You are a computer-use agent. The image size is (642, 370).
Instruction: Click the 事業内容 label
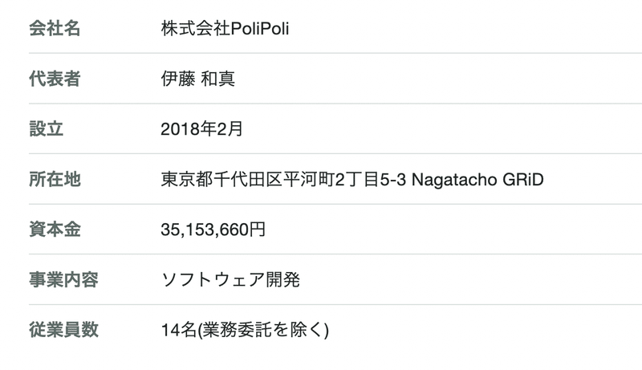(63, 280)
